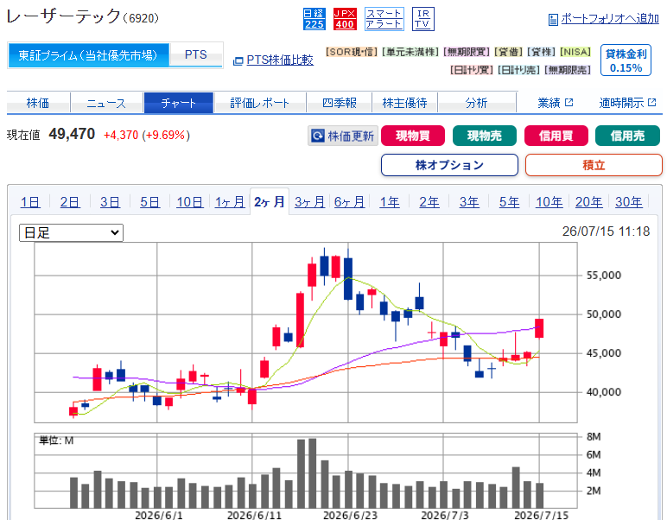
Task: Click the JPX400 badge icon
Action: tap(345, 19)
